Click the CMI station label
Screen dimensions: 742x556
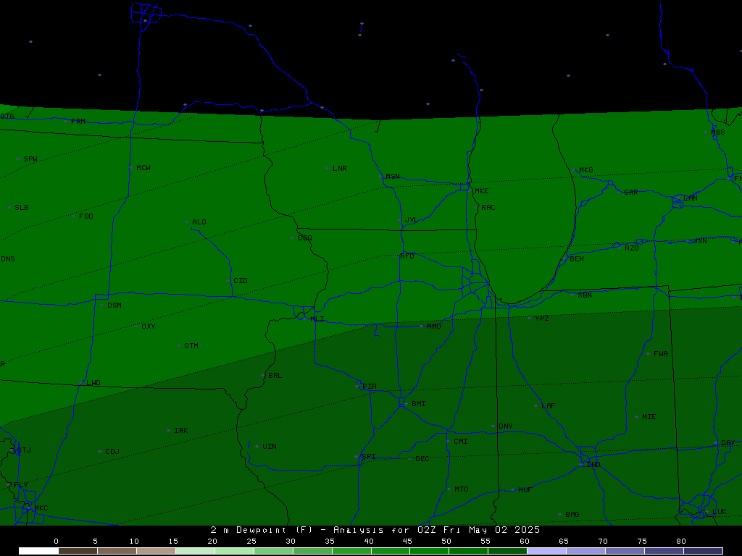click(x=460, y=442)
